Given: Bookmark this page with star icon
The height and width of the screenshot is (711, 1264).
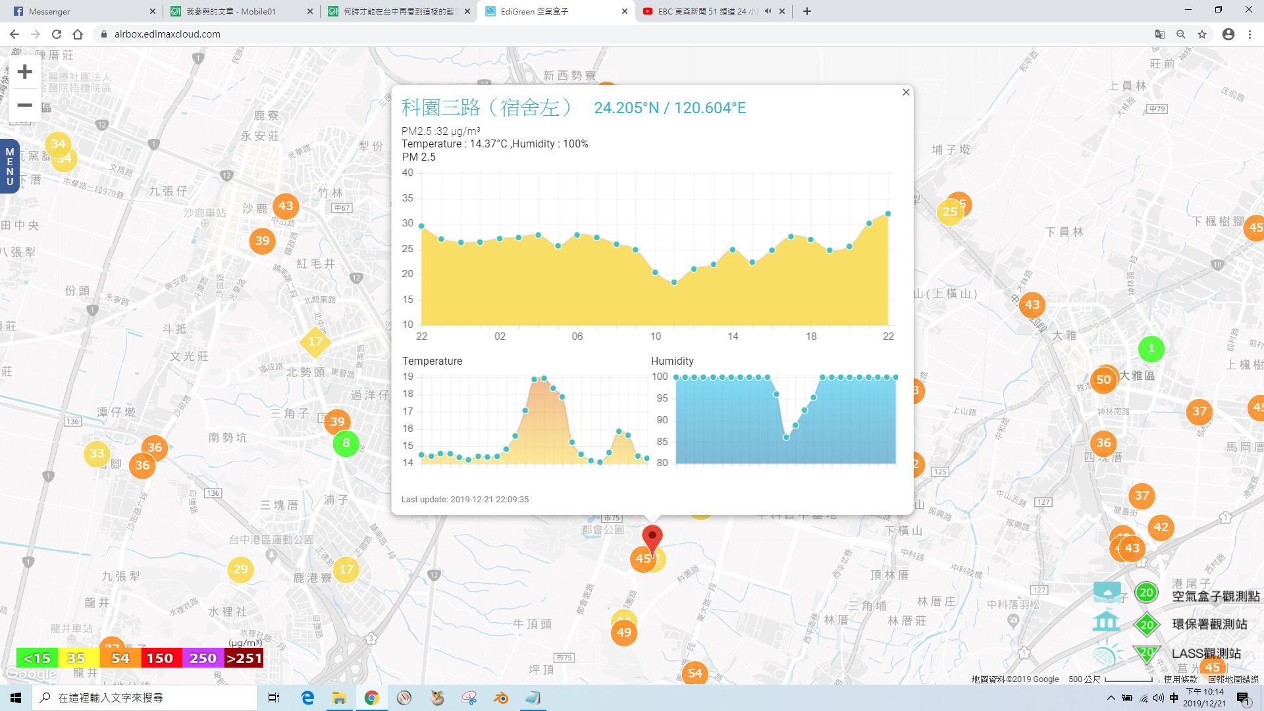Looking at the screenshot, I should (x=1202, y=34).
